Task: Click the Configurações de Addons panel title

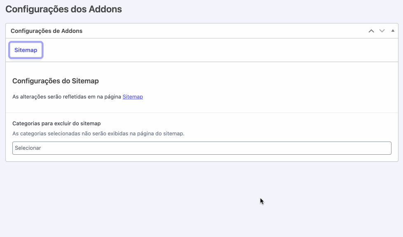Action: tap(47, 31)
